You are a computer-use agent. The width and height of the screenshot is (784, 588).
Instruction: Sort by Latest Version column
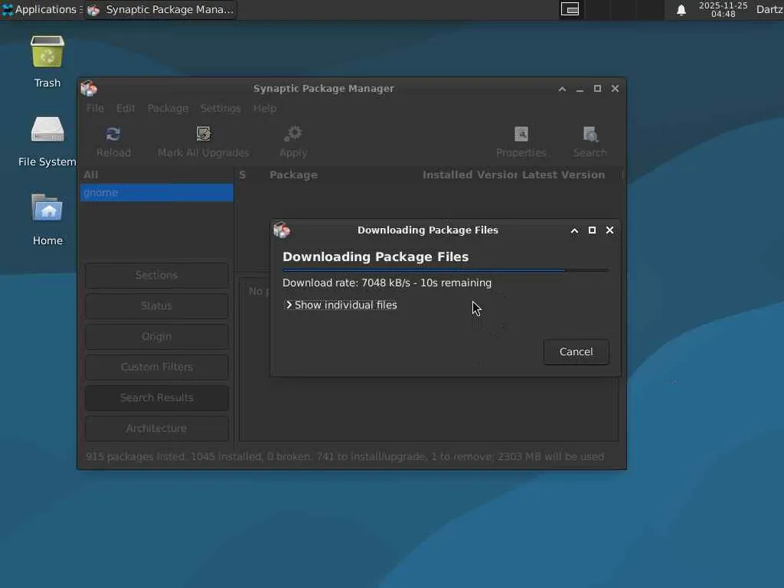pos(563,175)
